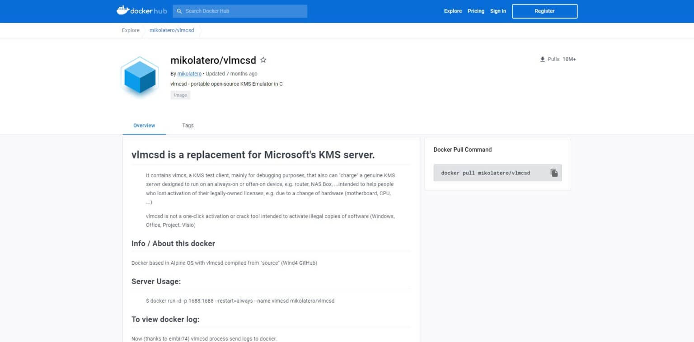Image resolution: width=694 pixels, height=342 pixels.
Task: Switch to the Tags tab
Action: (x=188, y=125)
